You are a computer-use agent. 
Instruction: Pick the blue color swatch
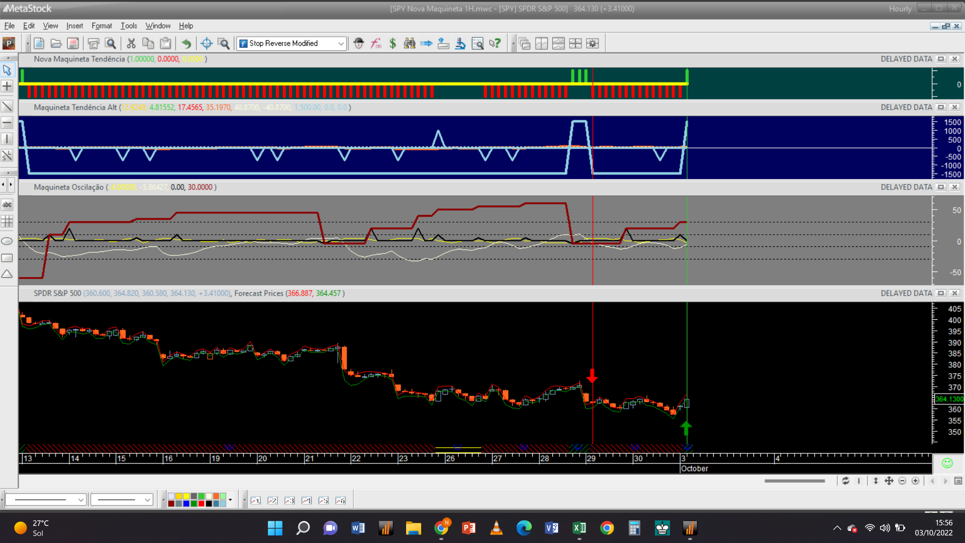tap(186, 503)
